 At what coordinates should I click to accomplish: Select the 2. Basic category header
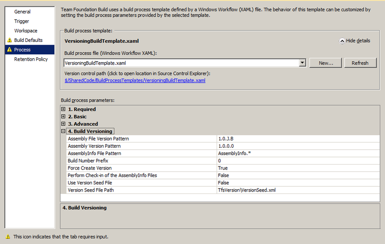point(77,116)
